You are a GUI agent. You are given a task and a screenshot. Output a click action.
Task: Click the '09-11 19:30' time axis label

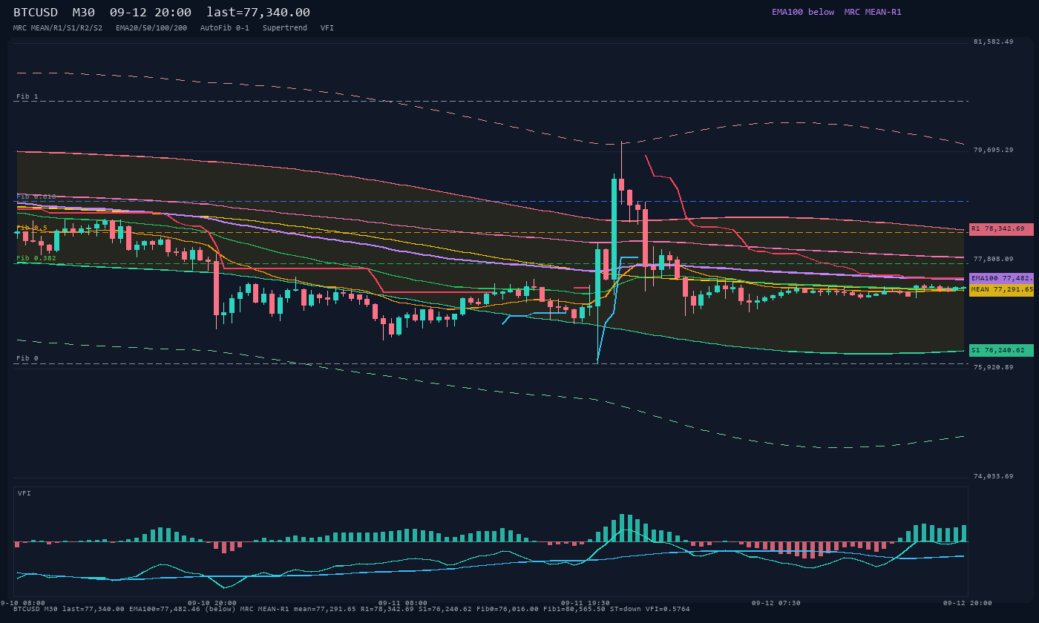pyautogui.click(x=585, y=603)
